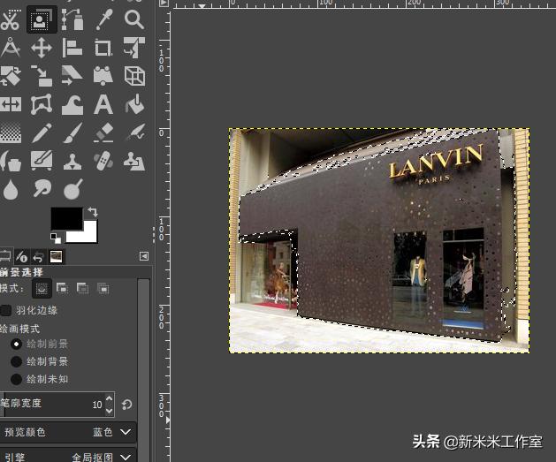Choose the Text tool
This screenshot has width=556, height=462.
tap(103, 104)
